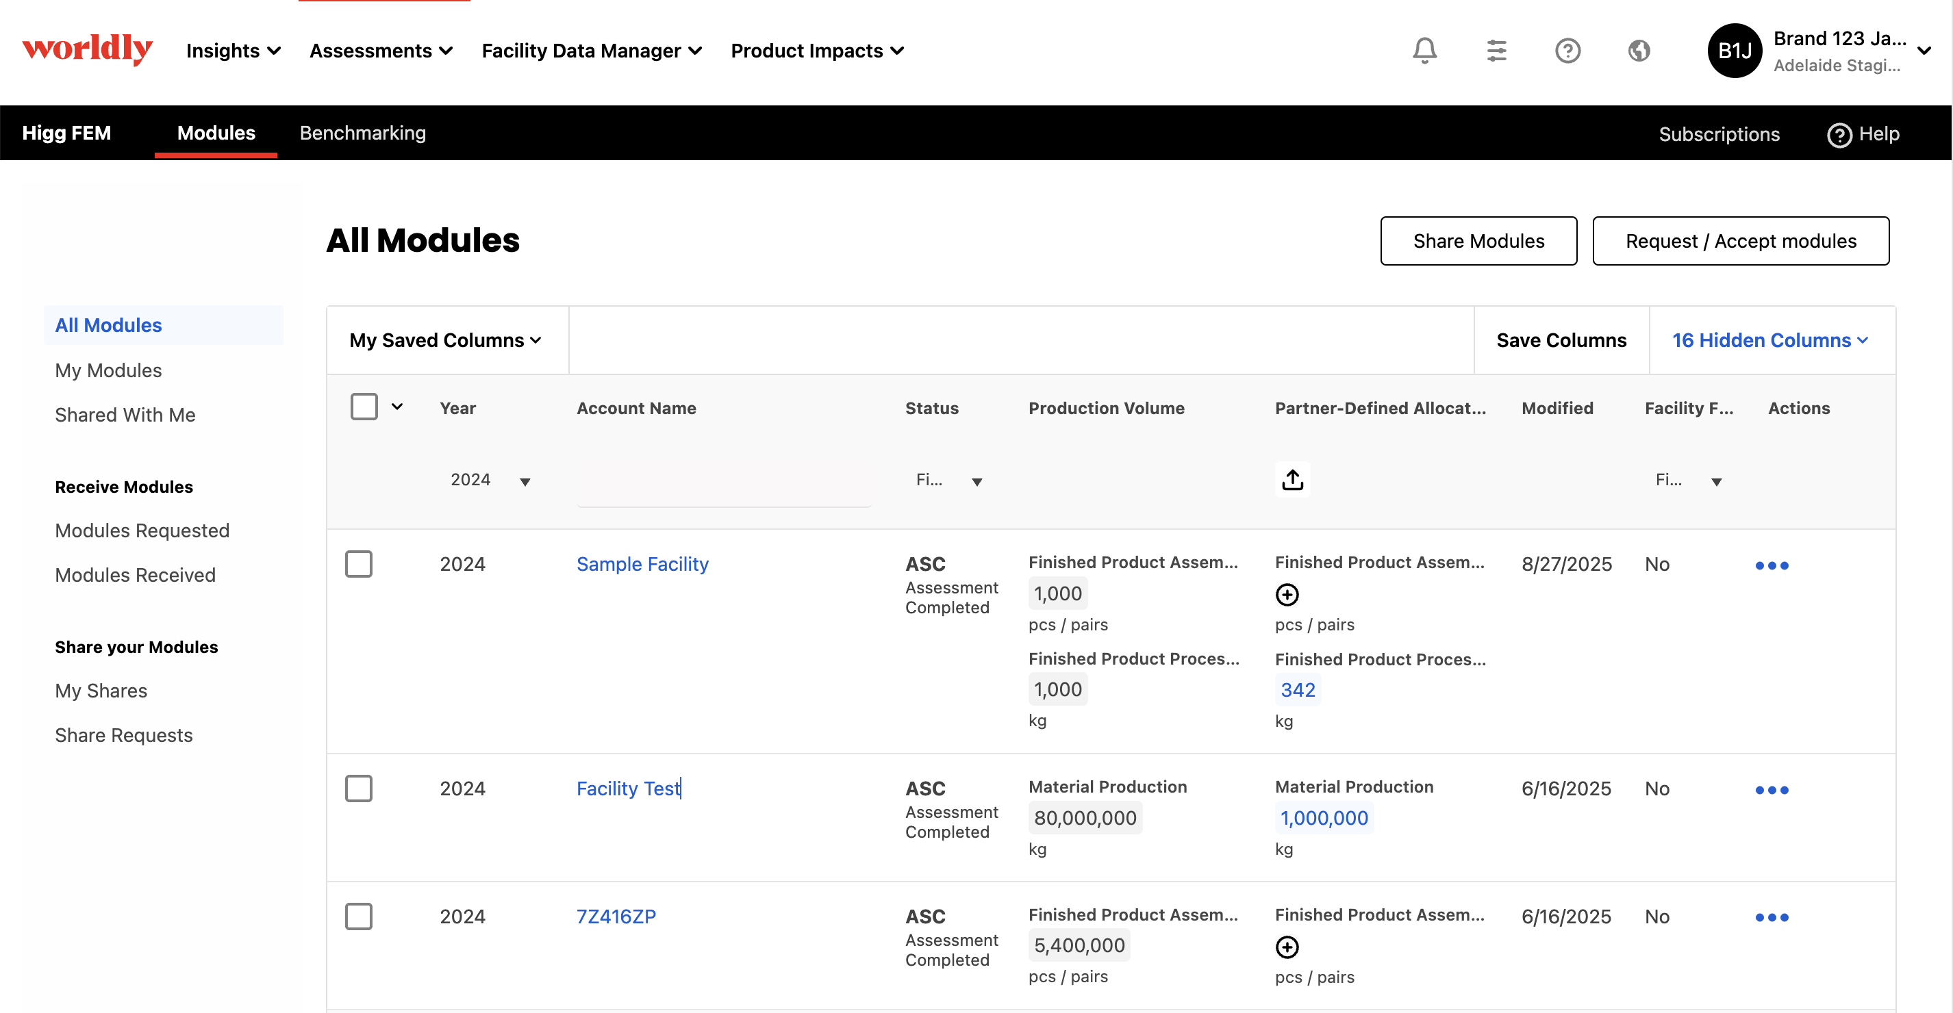Expand the Insights menu

pos(234,51)
